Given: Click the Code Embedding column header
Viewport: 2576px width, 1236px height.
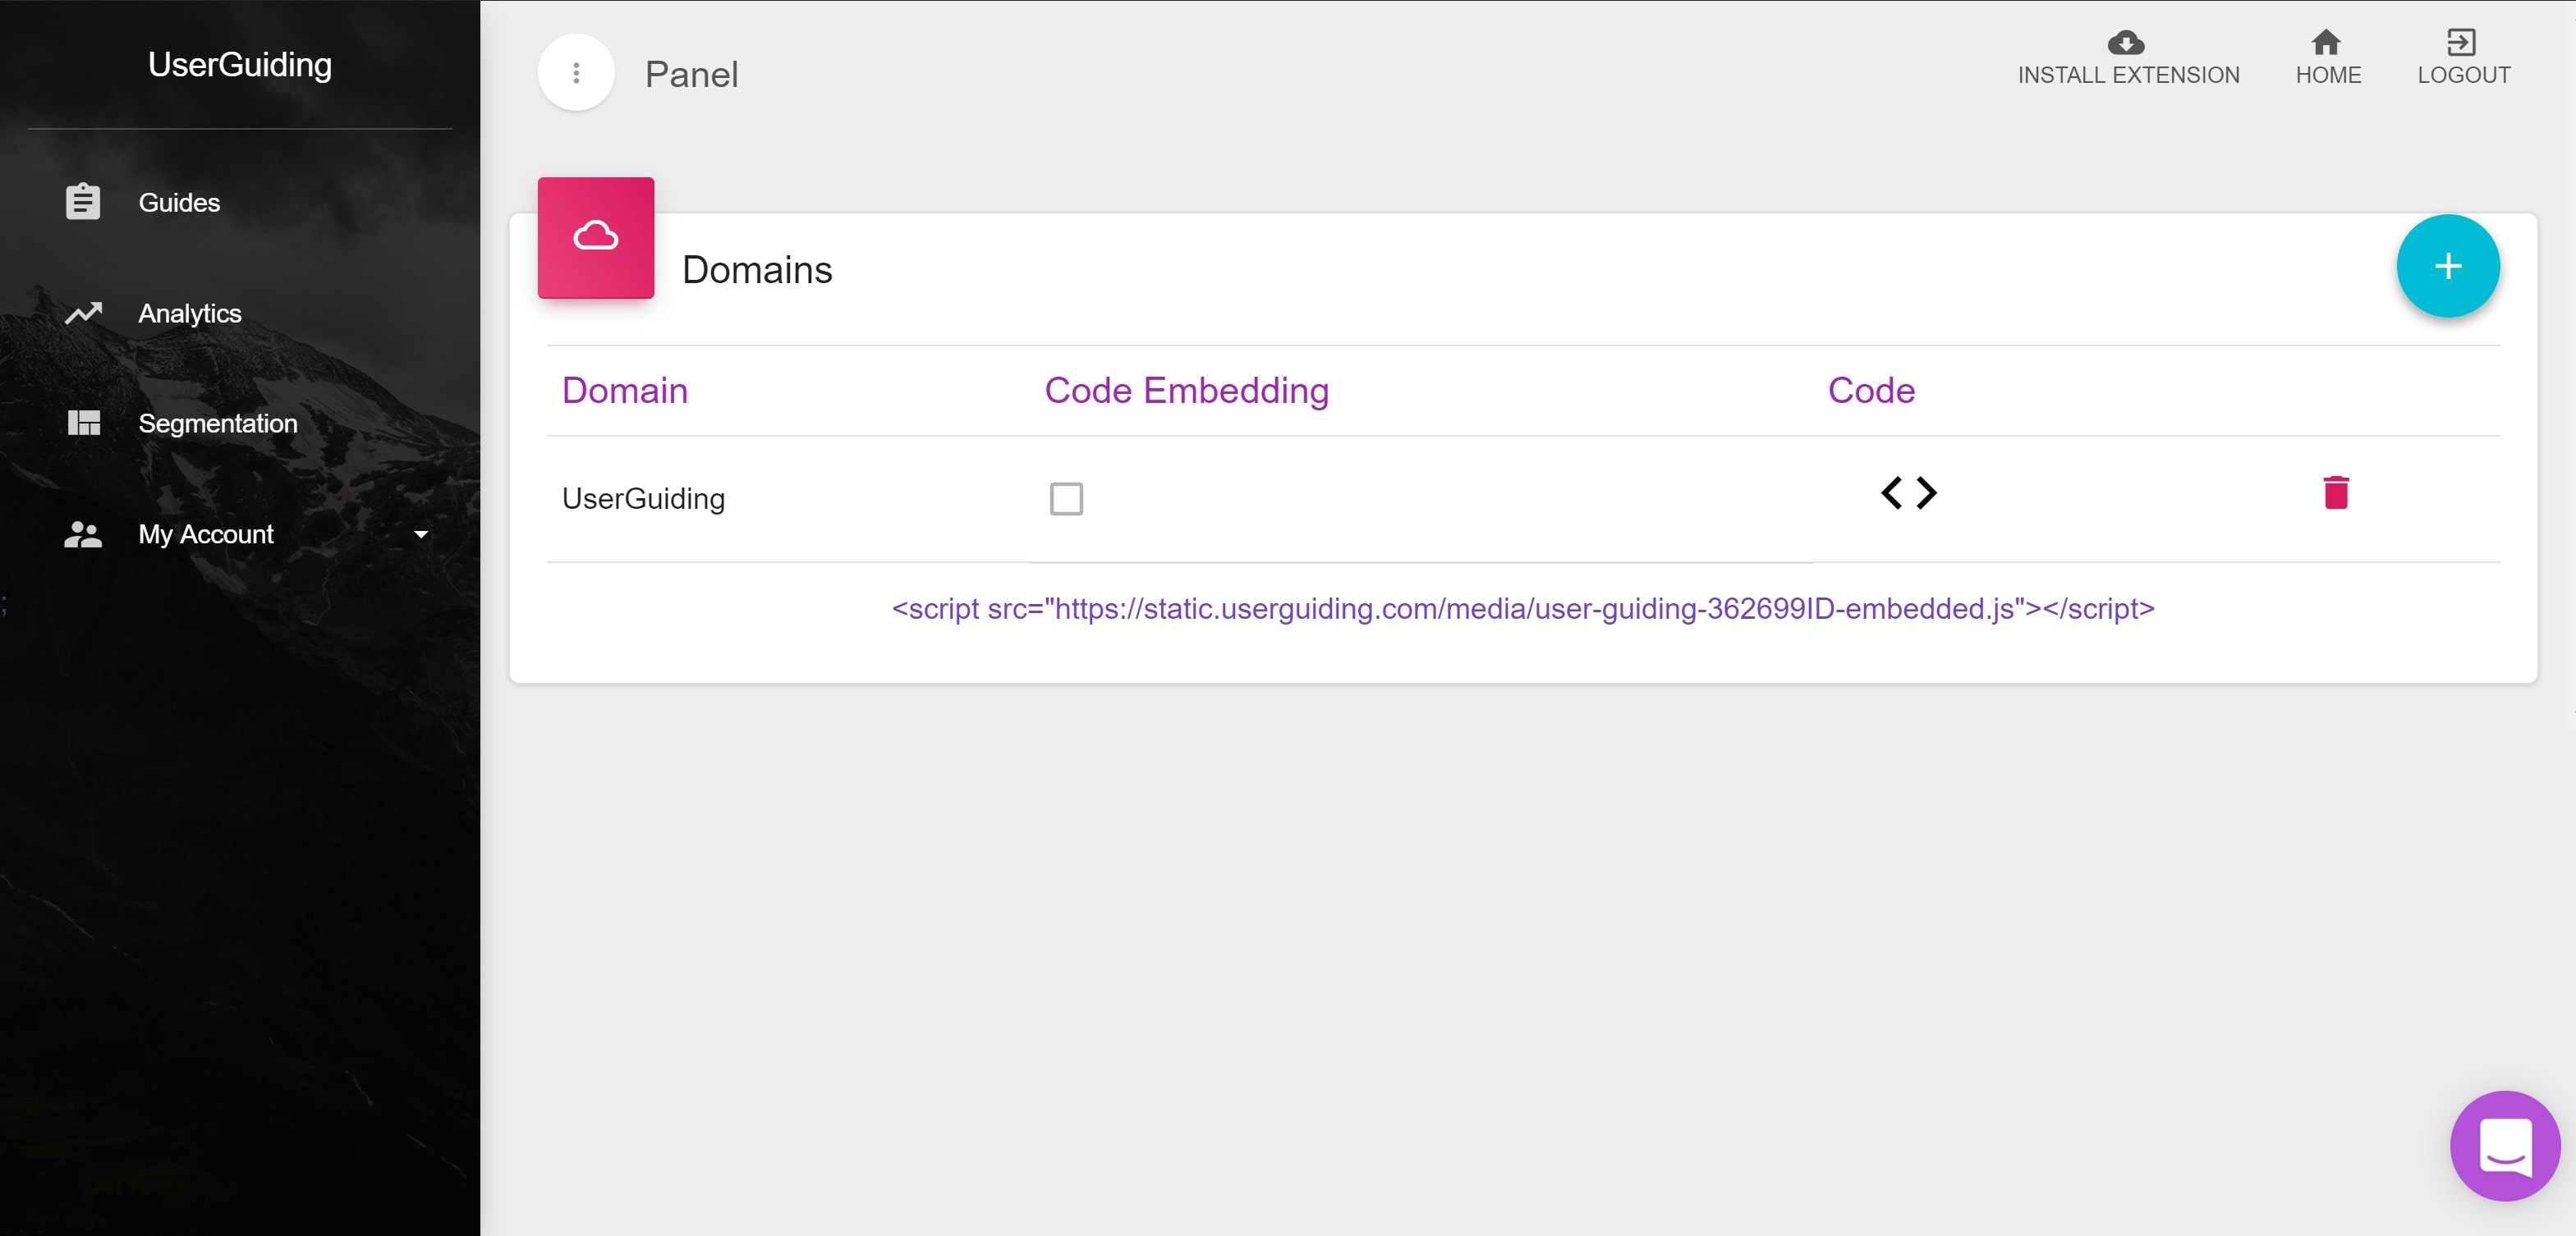Looking at the screenshot, I should coord(1186,391).
